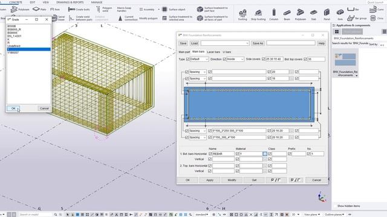Toggle Show hidden items checkbox

point(335,206)
